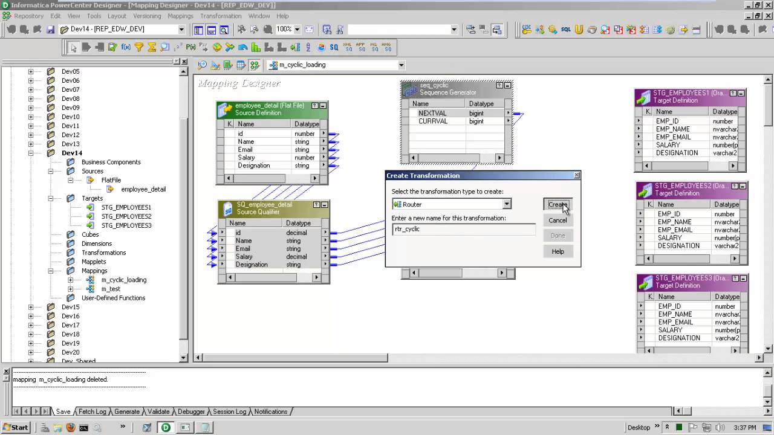Screen dimensions: 774x435
Task: Expand the Dev05 folder node
Action: click(31, 71)
